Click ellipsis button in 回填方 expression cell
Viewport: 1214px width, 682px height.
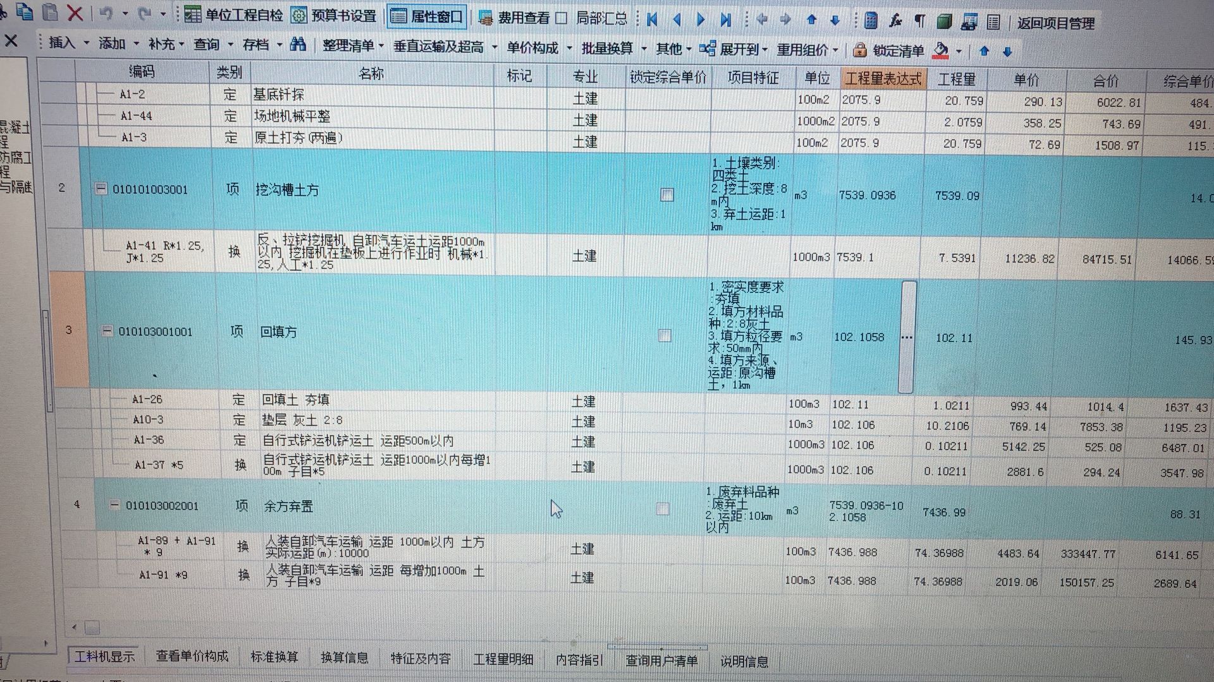[907, 337]
